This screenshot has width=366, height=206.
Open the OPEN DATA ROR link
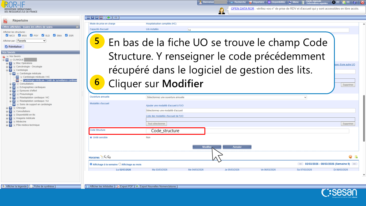click(x=242, y=9)
